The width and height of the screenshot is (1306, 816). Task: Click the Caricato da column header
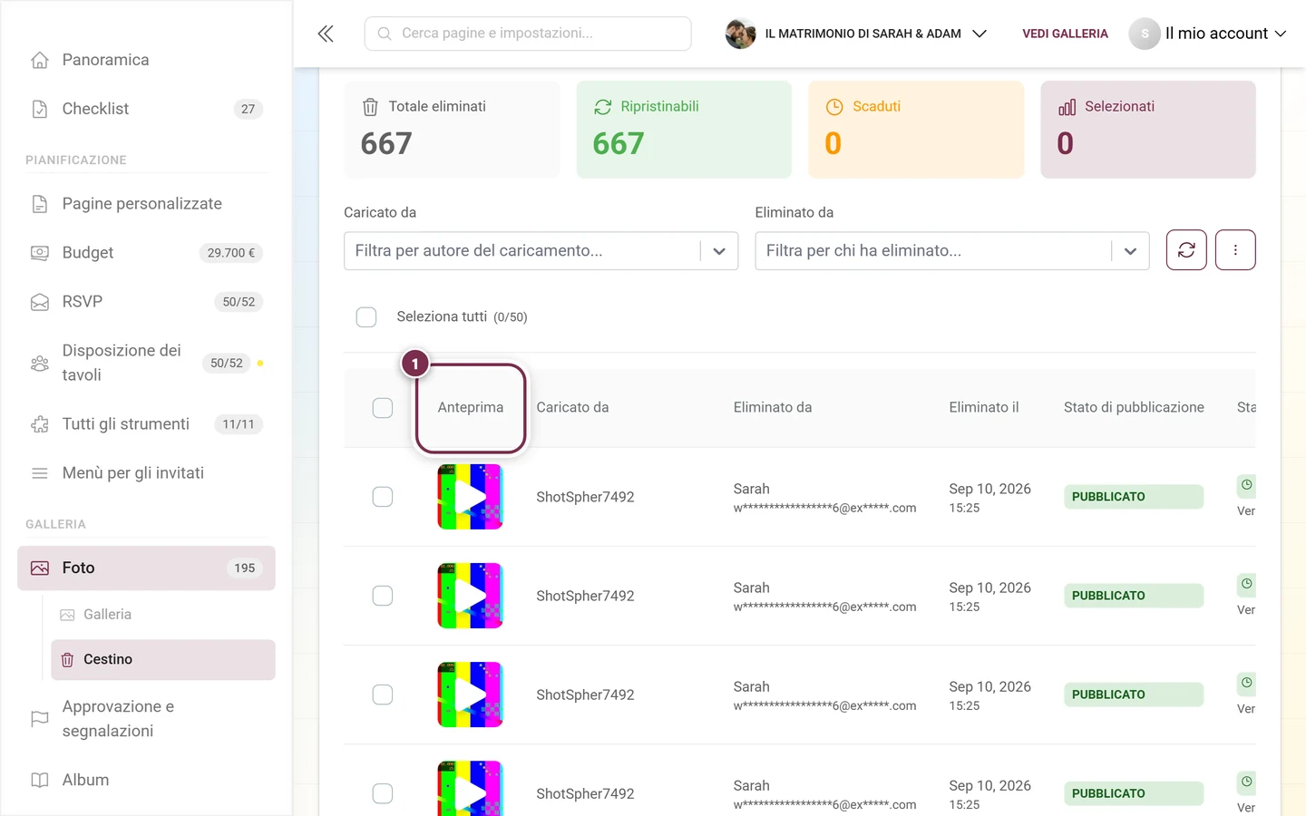coord(572,408)
